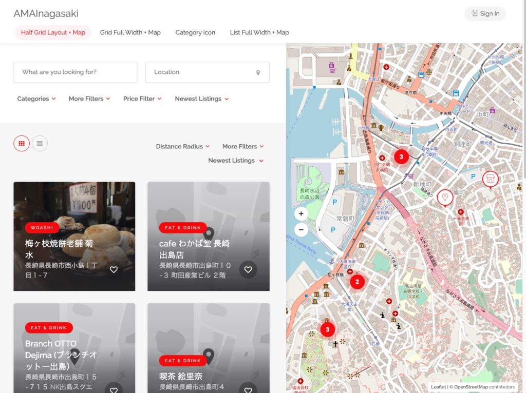Click the location pin map marker near 籠町
Viewport: 526px width, 393px height.
445,198
